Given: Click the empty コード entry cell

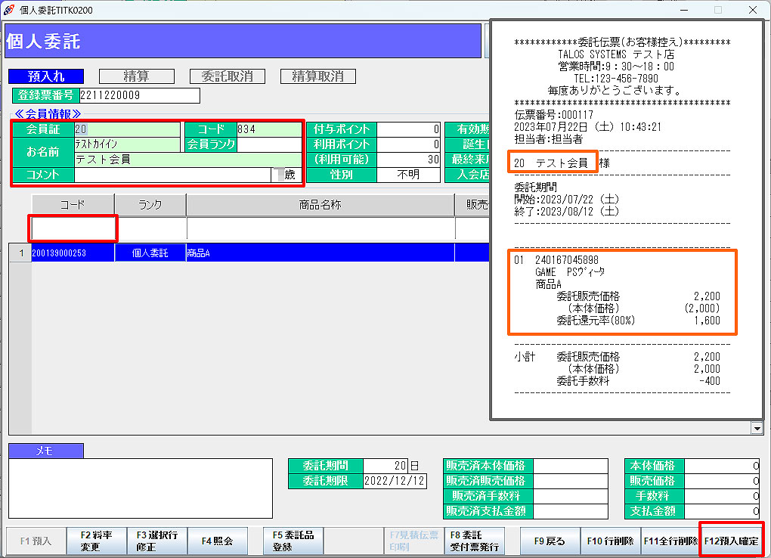Looking at the screenshot, I should tap(73, 228).
